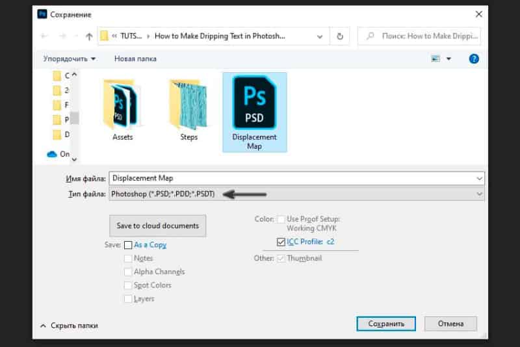Viewport: 520px width, 347px height.
Task: Select the OneDrive cloud item in sidebar
Action: pos(58,154)
